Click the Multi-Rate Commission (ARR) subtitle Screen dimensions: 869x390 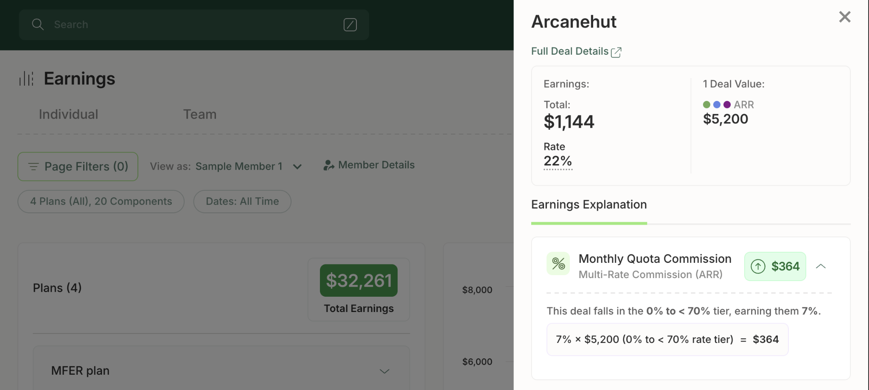(x=650, y=275)
